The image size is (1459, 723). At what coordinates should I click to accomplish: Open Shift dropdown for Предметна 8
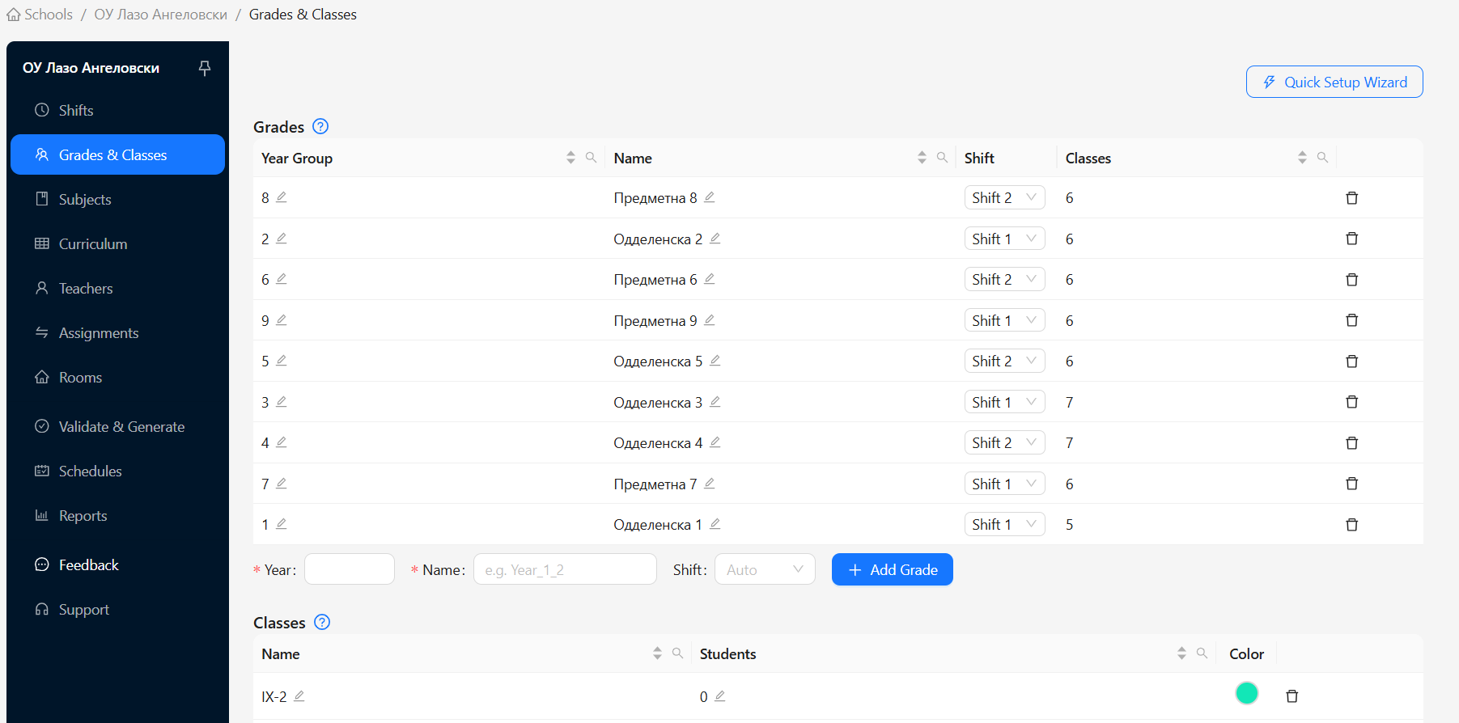pos(1005,198)
